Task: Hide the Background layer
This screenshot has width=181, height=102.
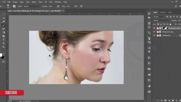Action: pyautogui.click(x=154, y=35)
